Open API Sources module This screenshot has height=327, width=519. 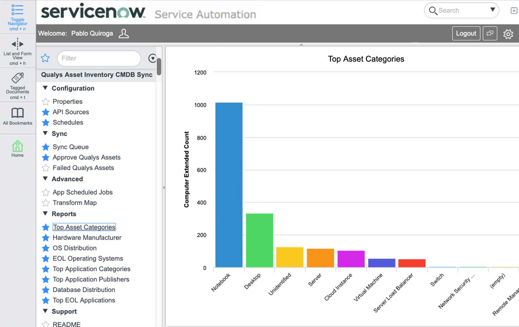71,112
